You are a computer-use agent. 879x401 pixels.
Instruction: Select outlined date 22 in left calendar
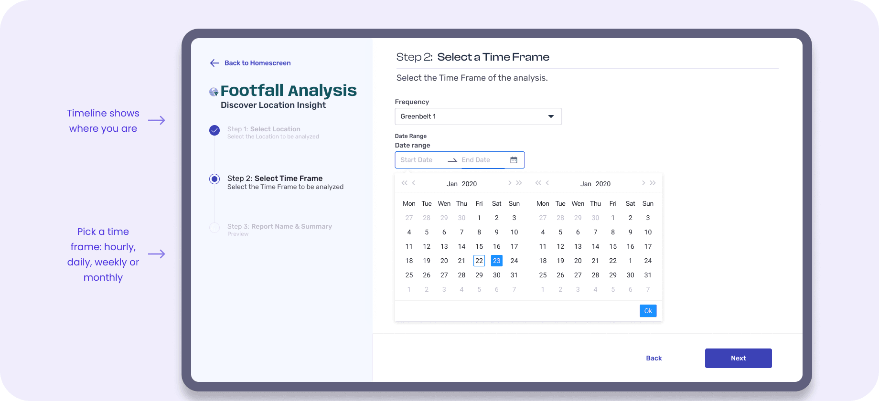click(479, 261)
